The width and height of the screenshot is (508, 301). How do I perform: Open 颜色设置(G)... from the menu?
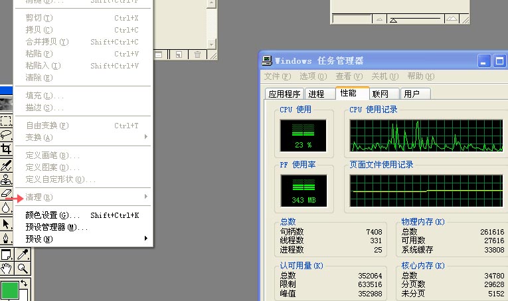[x=83, y=215]
